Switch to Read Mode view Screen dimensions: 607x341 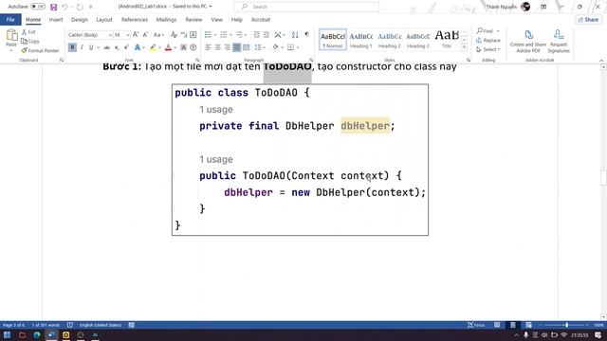(x=497, y=325)
